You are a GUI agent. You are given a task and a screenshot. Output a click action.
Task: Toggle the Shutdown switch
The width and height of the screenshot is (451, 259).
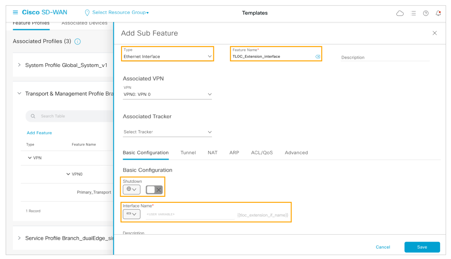tap(154, 190)
